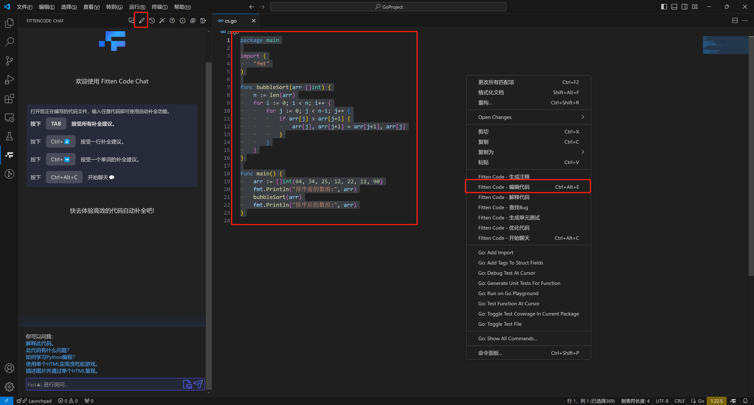Image resolution: width=754 pixels, height=405 pixels.
Task: Open the question-mark help icon
Action: click(x=172, y=21)
